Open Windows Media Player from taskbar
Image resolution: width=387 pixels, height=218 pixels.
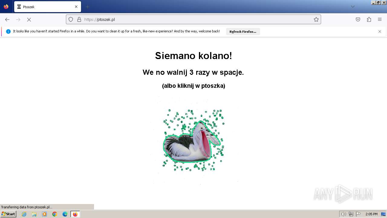point(44,214)
